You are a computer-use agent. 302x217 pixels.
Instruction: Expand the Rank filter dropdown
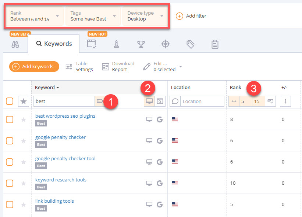(x=35, y=16)
